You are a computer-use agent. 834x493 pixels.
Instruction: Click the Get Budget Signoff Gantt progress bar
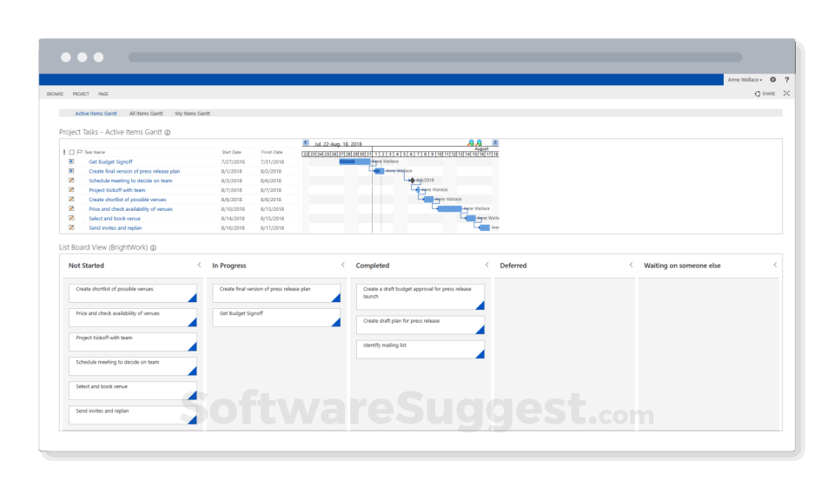tap(354, 161)
